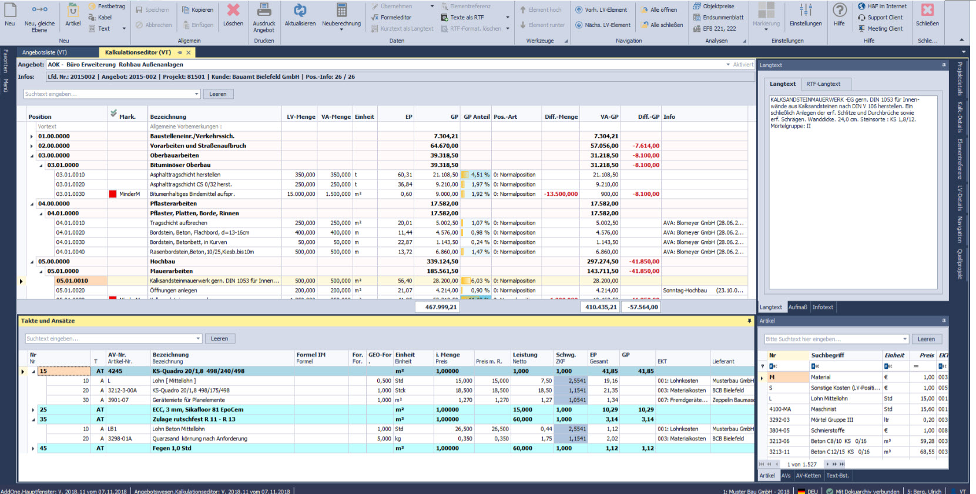Expand the 01.00.0000 Baustelleneinr. tree row
Viewport: 976px width, 494px height.
coord(32,136)
